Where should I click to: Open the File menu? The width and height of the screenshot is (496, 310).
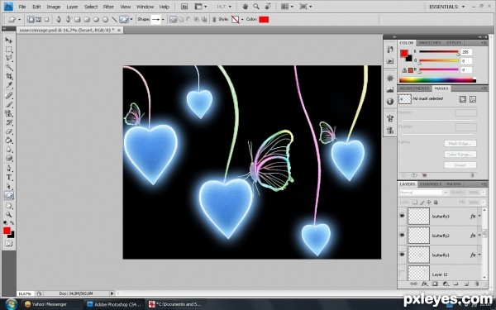[x=22, y=7]
